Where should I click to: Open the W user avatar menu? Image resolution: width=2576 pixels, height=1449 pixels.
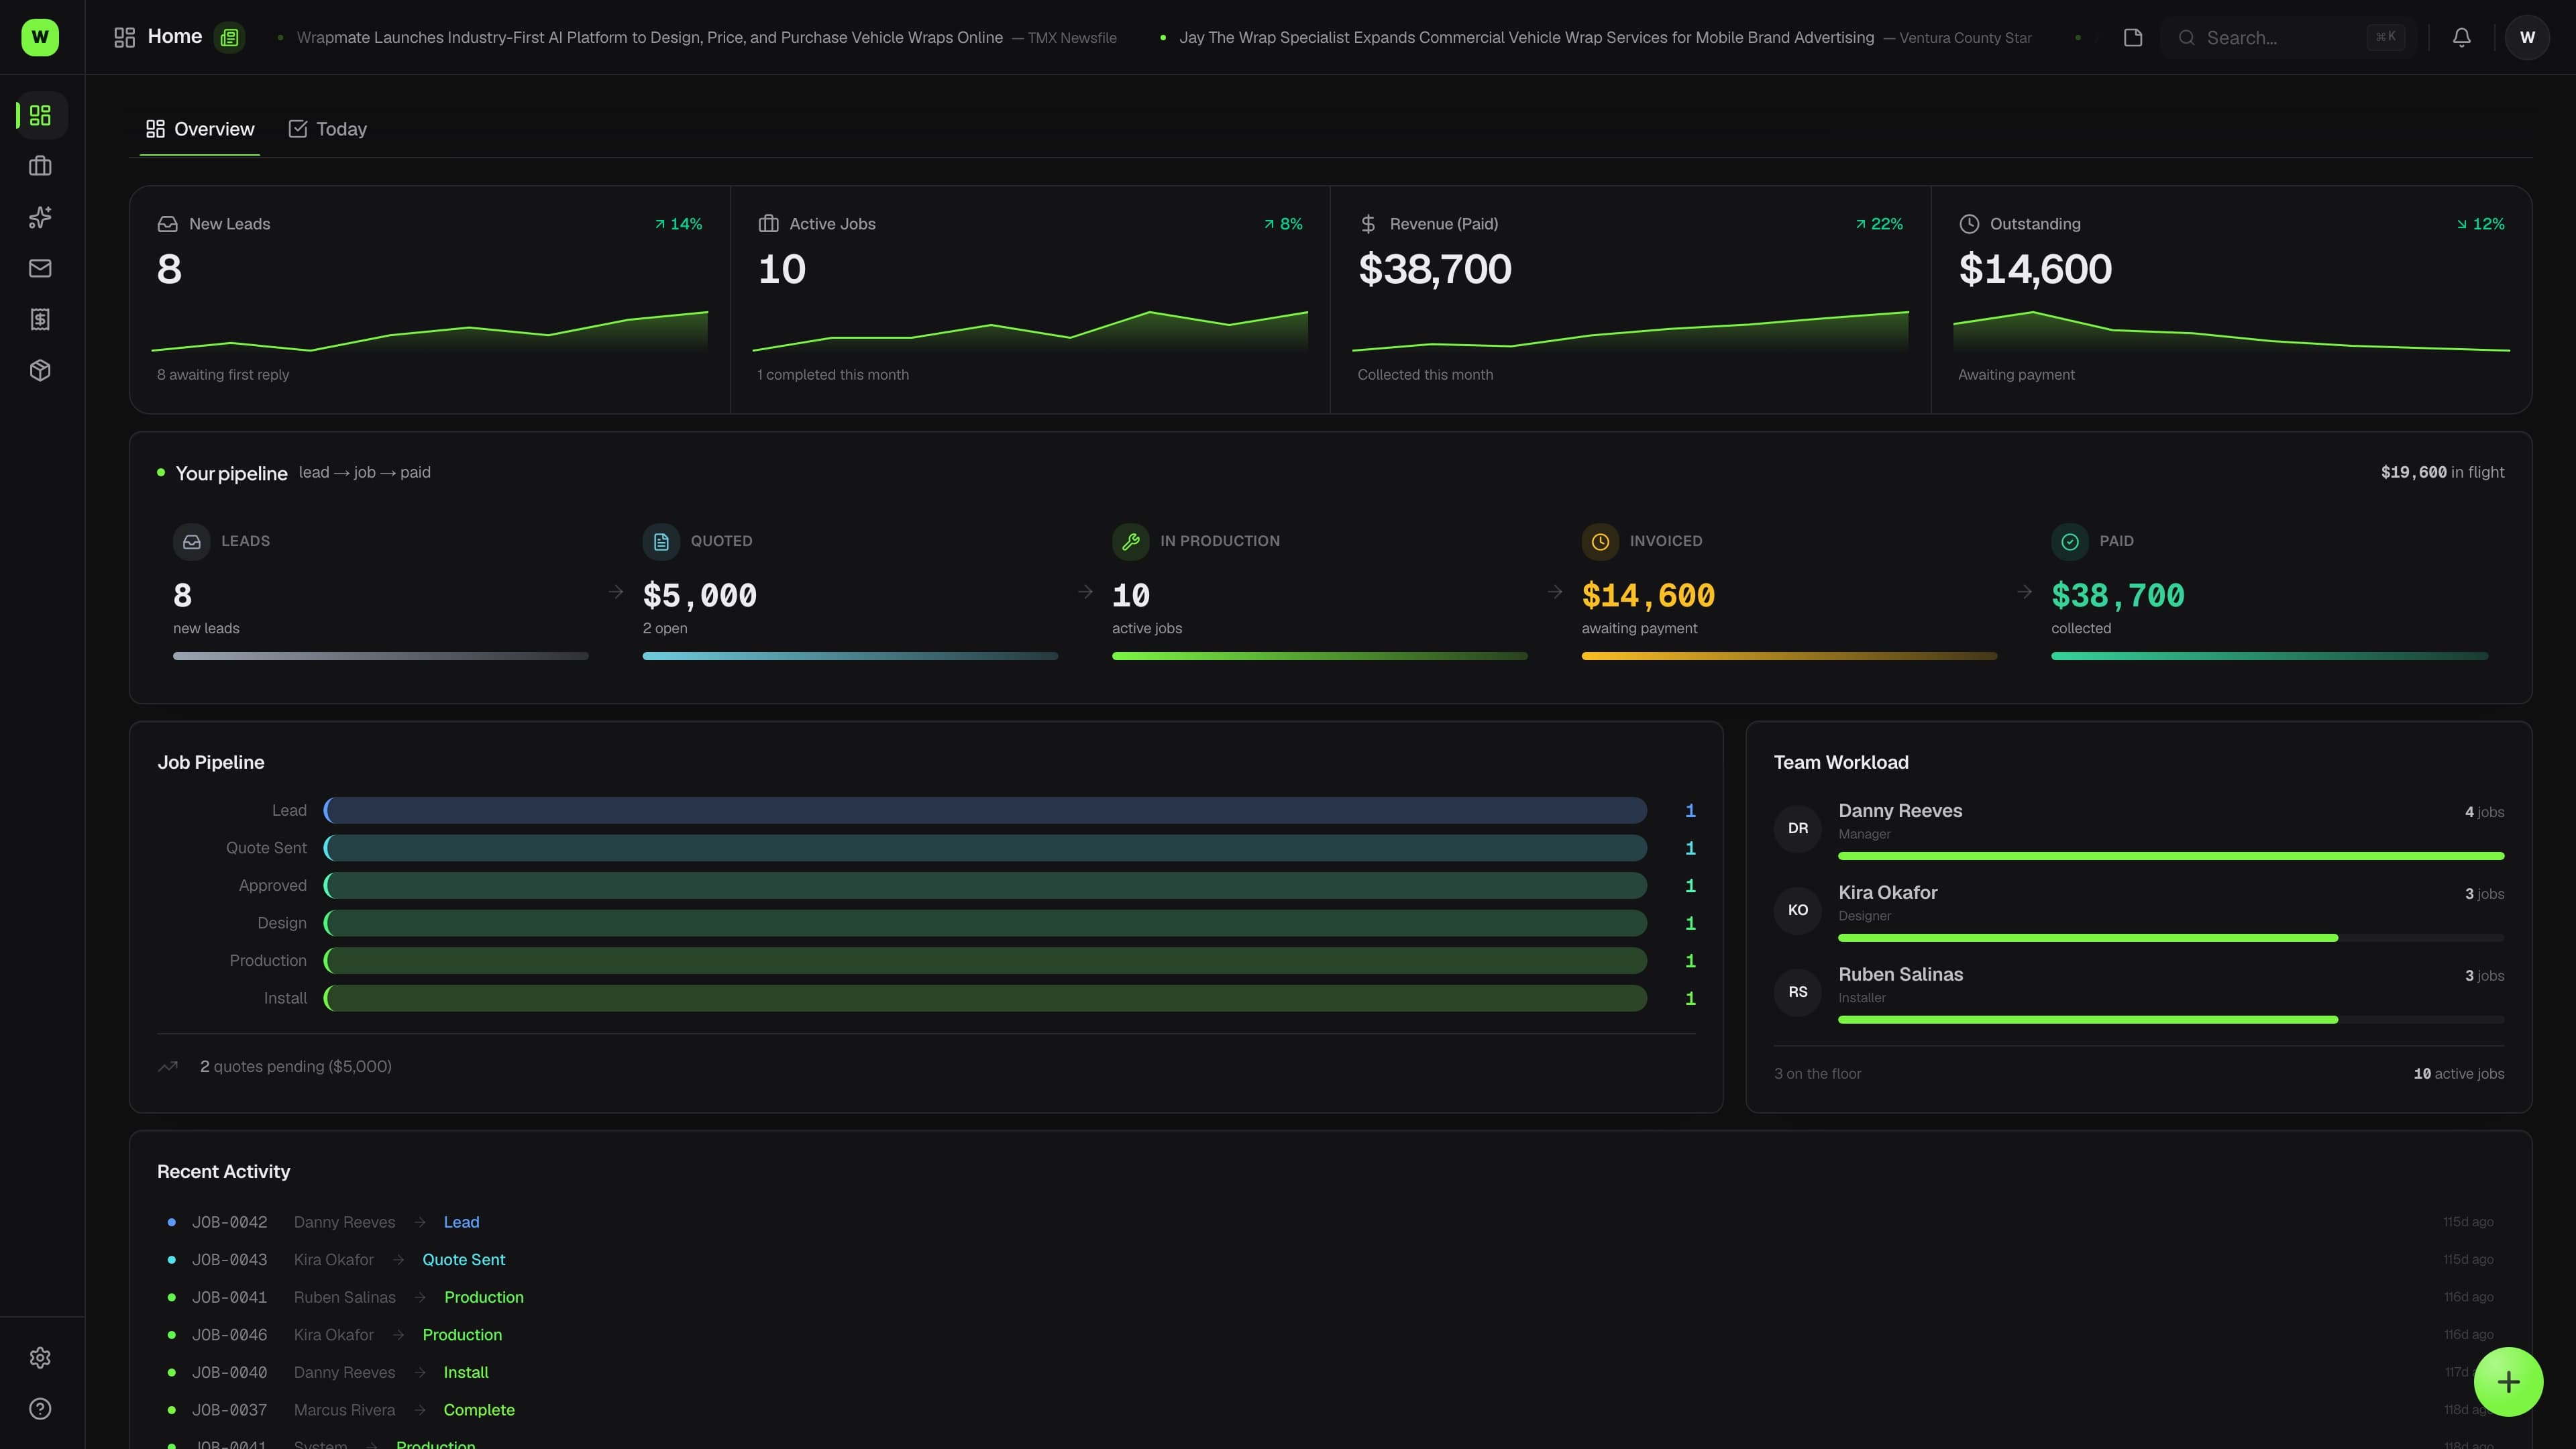click(x=2527, y=37)
